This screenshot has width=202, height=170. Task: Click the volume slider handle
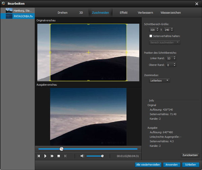102,156
